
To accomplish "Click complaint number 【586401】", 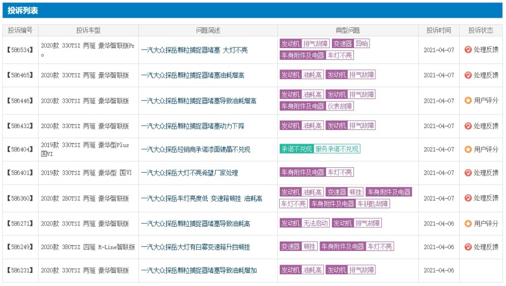I will tap(20, 173).
